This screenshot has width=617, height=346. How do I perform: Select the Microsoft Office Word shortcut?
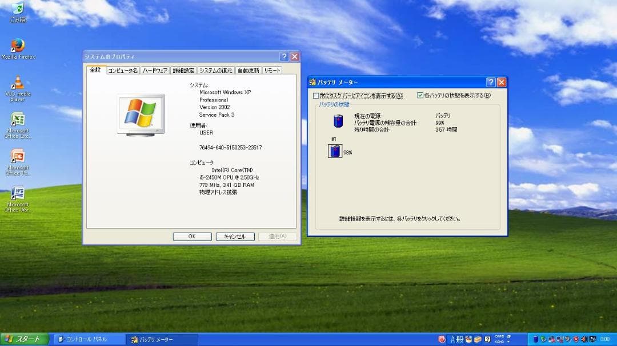(18, 200)
